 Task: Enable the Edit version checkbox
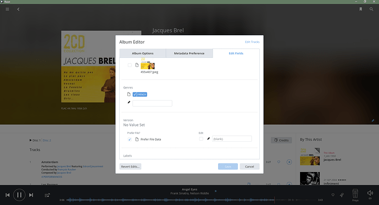pos(201,138)
